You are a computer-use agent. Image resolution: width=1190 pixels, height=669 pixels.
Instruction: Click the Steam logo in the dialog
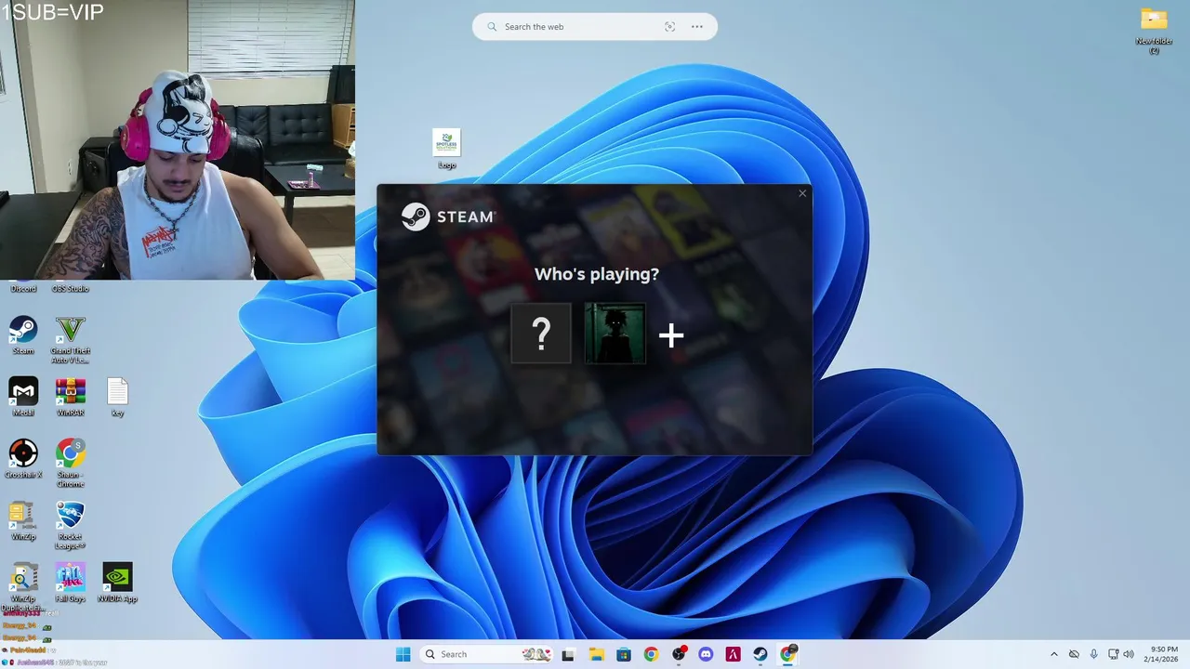pos(448,216)
